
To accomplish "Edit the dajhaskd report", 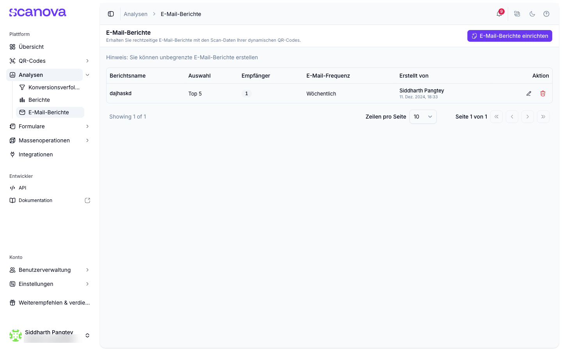I will point(529,94).
